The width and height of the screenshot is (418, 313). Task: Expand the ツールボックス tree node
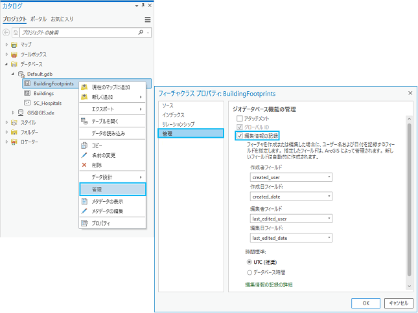pos(6,54)
